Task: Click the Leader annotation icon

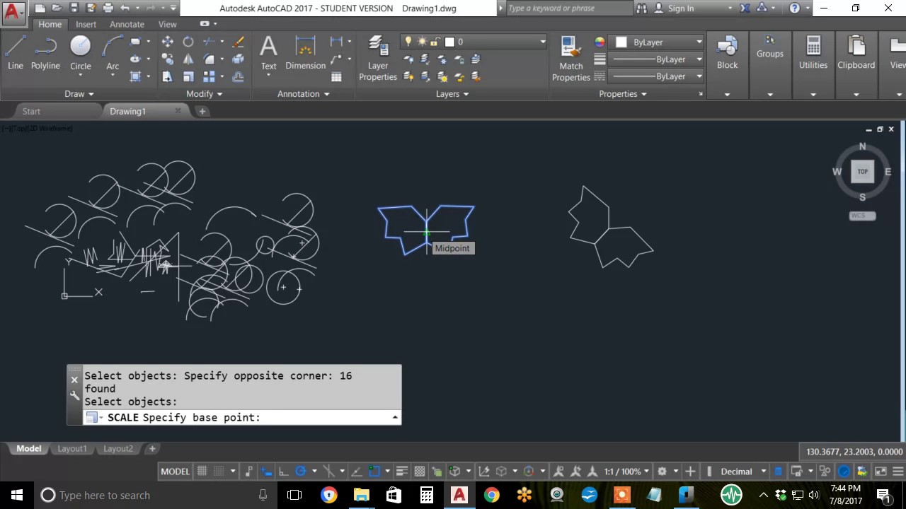Action: pos(336,59)
